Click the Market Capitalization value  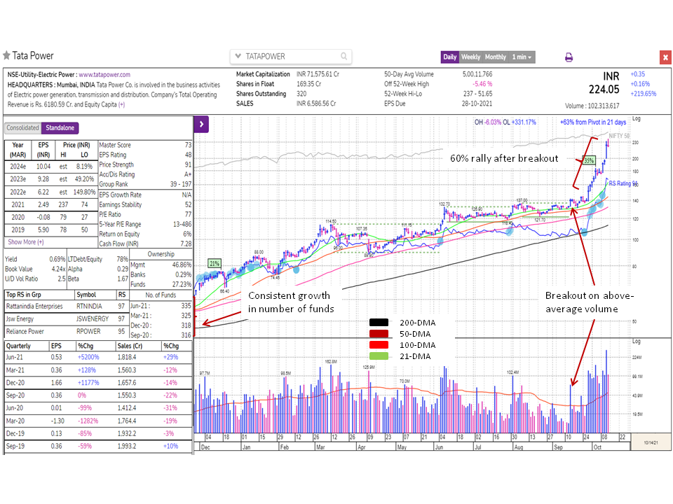318,74
